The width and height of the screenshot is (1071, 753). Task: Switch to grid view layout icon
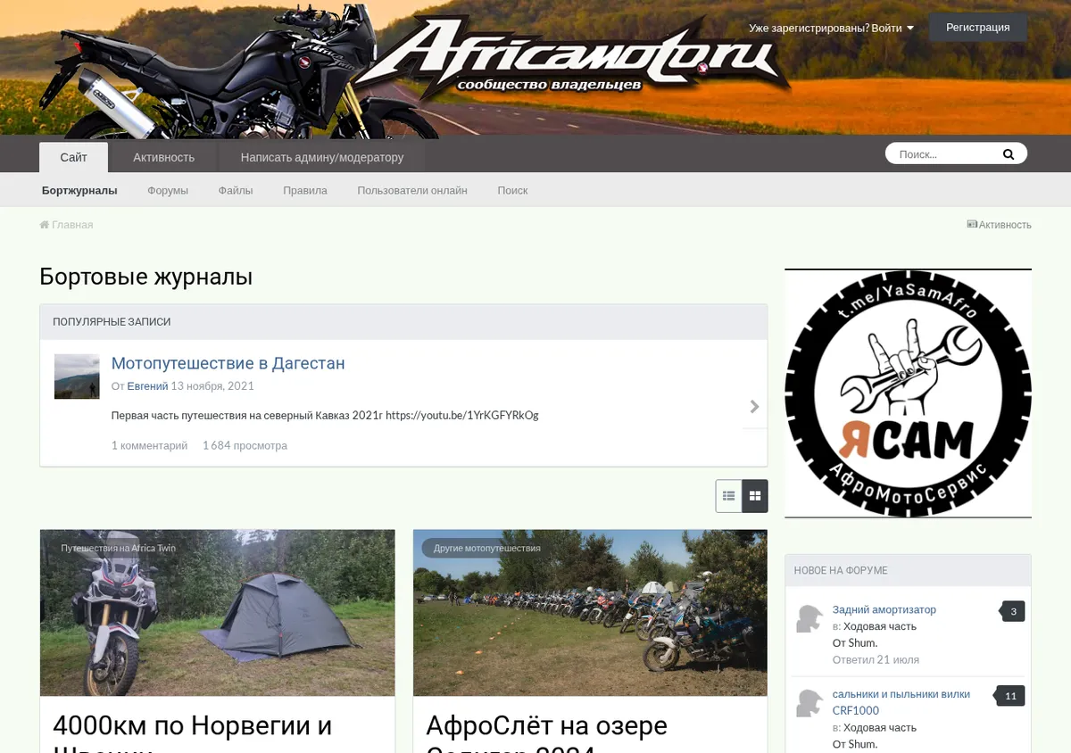pyautogui.click(x=755, y=496)
